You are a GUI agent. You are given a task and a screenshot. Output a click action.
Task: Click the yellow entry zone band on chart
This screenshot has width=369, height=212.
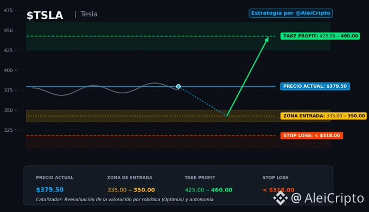pos(178,116)
